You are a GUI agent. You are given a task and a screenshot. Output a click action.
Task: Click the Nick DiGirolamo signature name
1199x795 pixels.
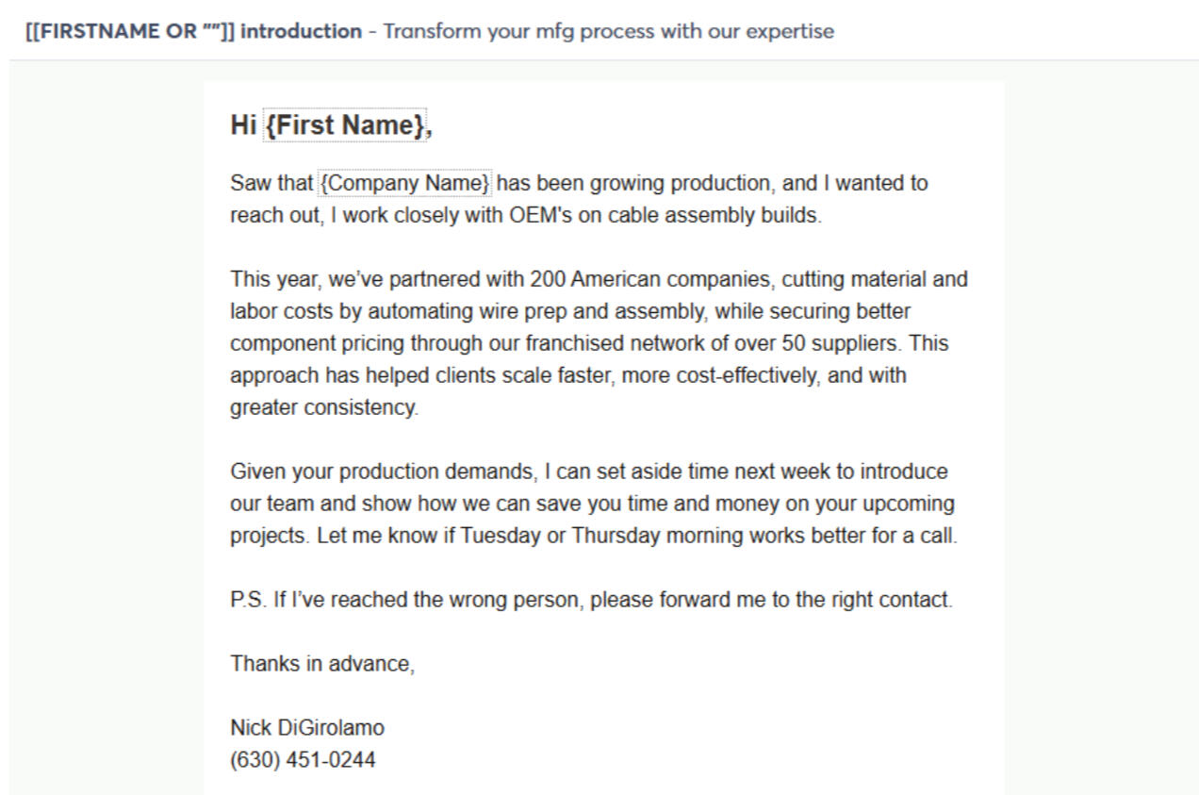(x=307, y=728)
